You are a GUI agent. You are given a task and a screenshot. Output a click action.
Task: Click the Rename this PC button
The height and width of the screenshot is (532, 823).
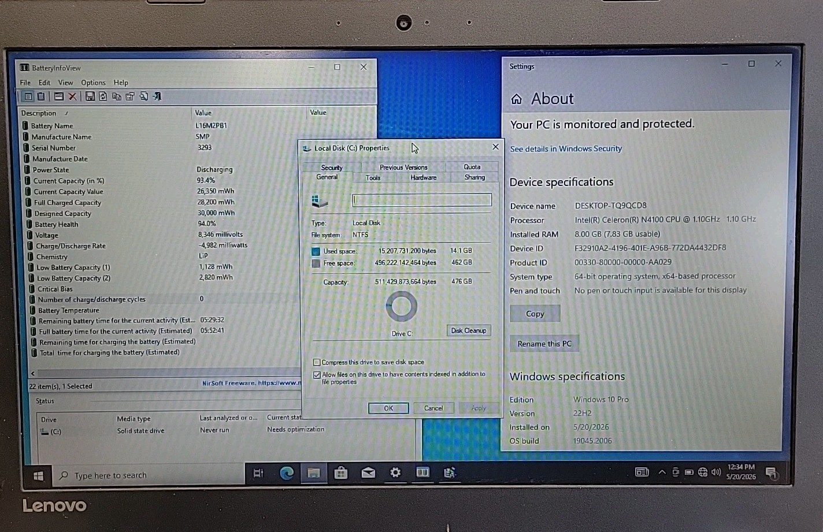[544, 344]
